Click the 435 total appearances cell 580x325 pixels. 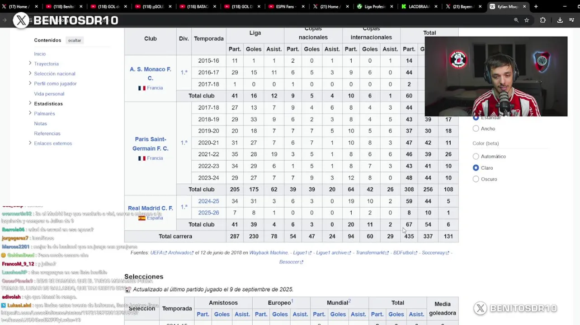pyautogui.click(x=409, y=237)
